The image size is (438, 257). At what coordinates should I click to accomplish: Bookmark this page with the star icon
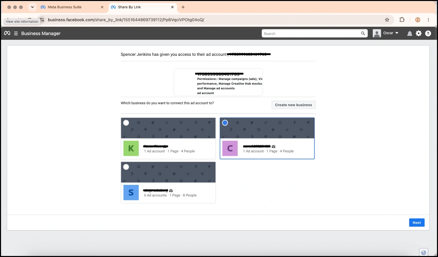click(387, 20)
